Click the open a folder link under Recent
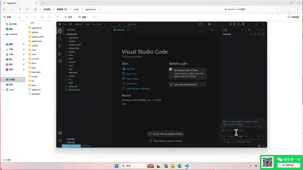 [x=152, y=100]
